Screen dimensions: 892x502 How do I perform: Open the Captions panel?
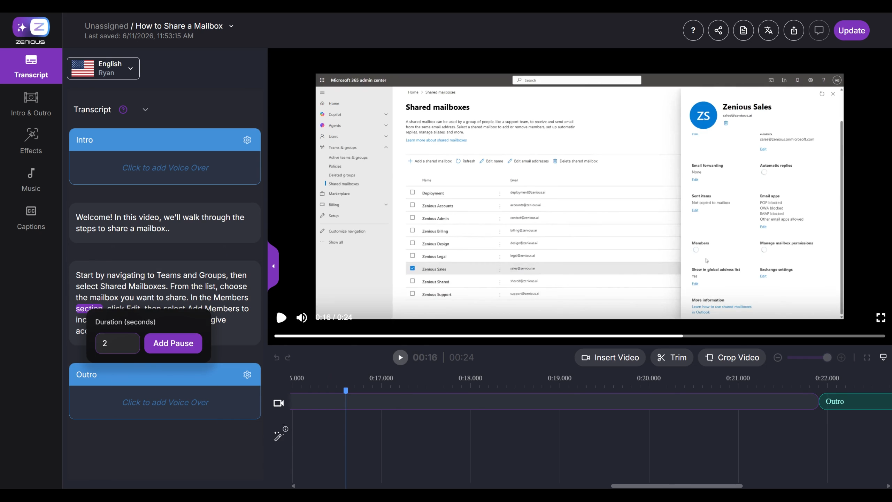click(x=31, y=218)
